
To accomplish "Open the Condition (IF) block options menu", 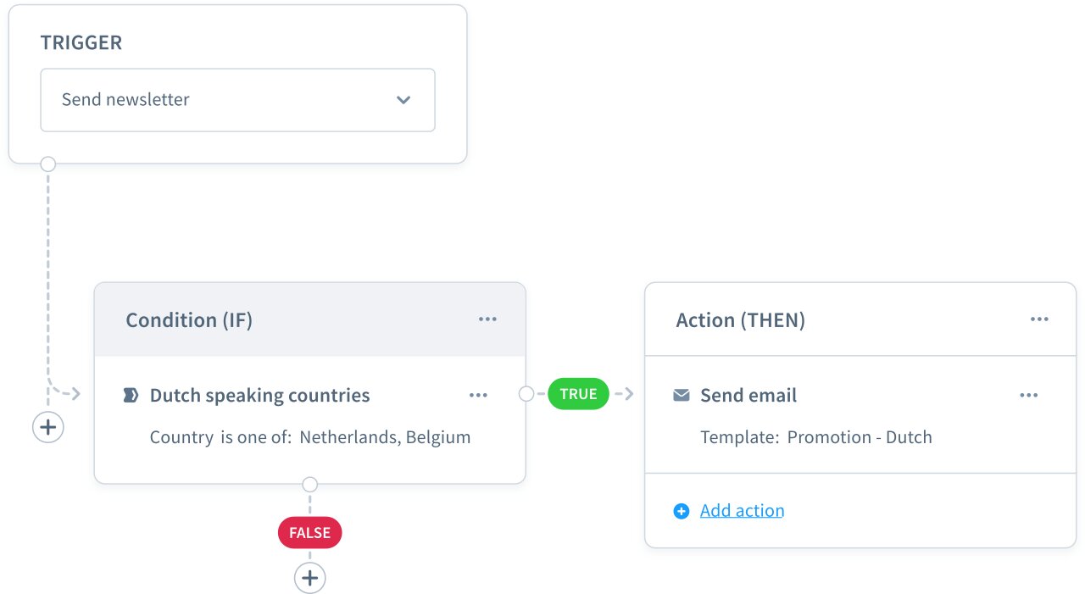I will click(x=487, y=319).
